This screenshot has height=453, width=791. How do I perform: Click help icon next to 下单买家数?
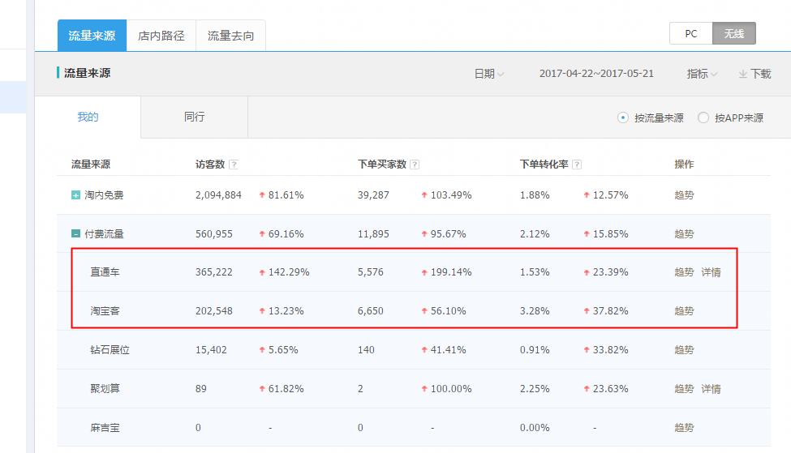point(415,165)
